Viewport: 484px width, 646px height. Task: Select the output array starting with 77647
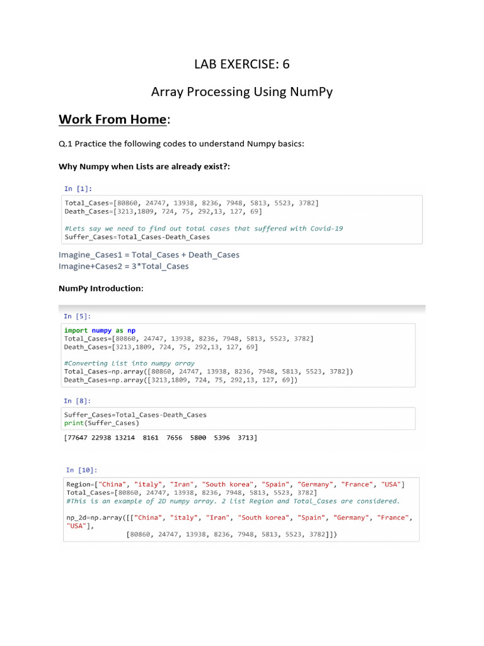click(x=161, y=437)
